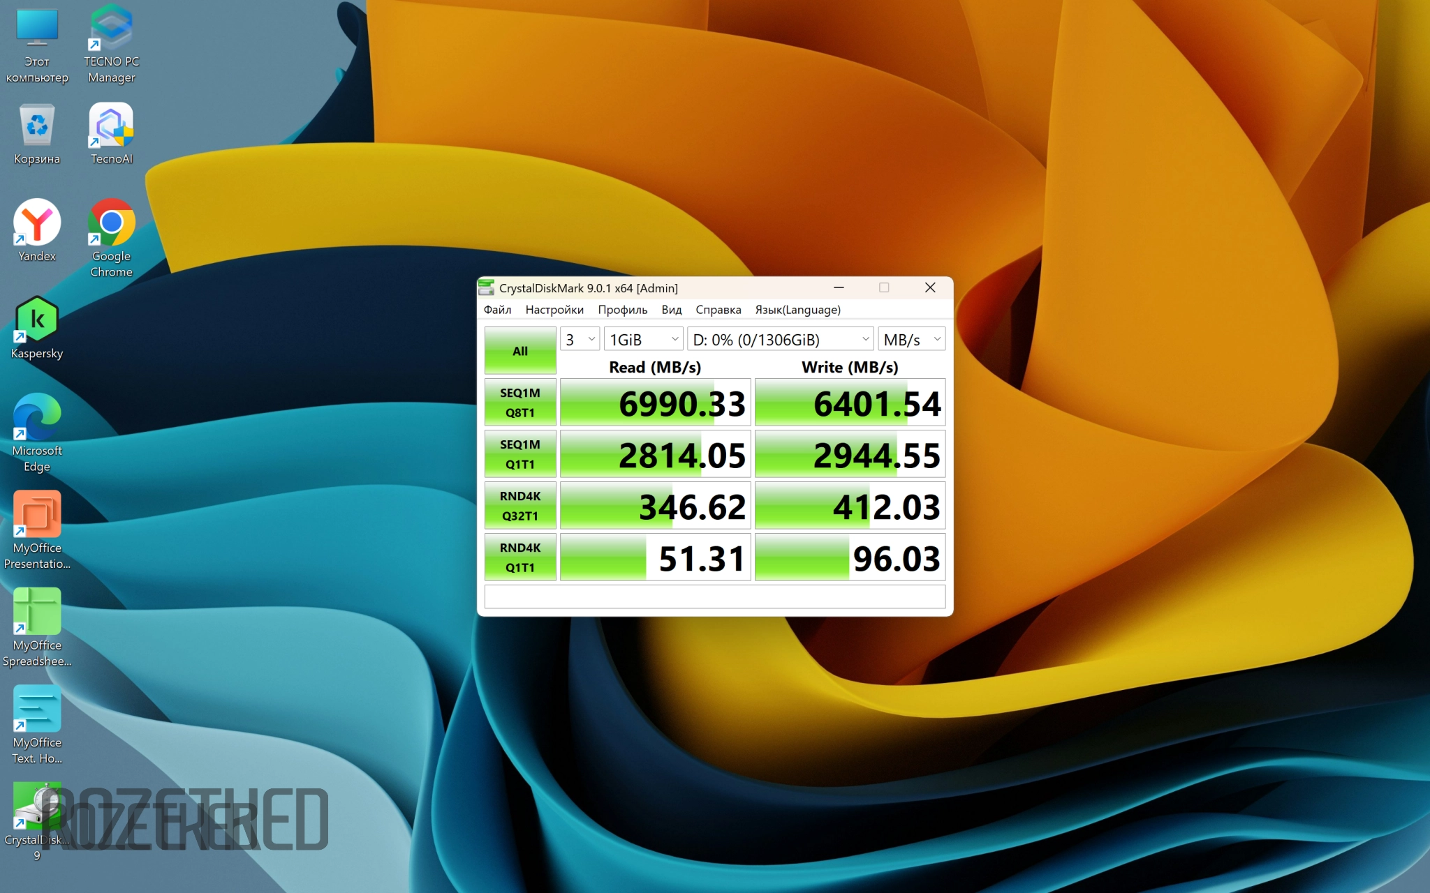Open the Настройки menu
The image size is (1430, 893).
click(x=554, y=310)
